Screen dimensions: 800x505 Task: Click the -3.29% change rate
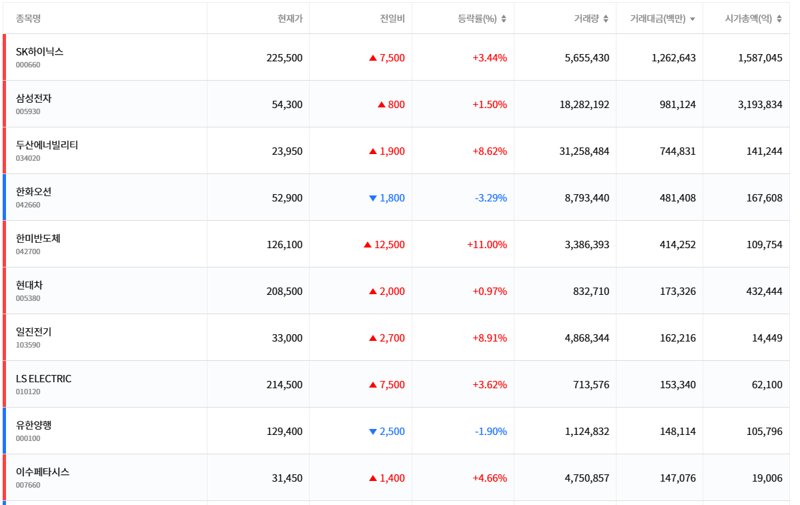[491, 198]
